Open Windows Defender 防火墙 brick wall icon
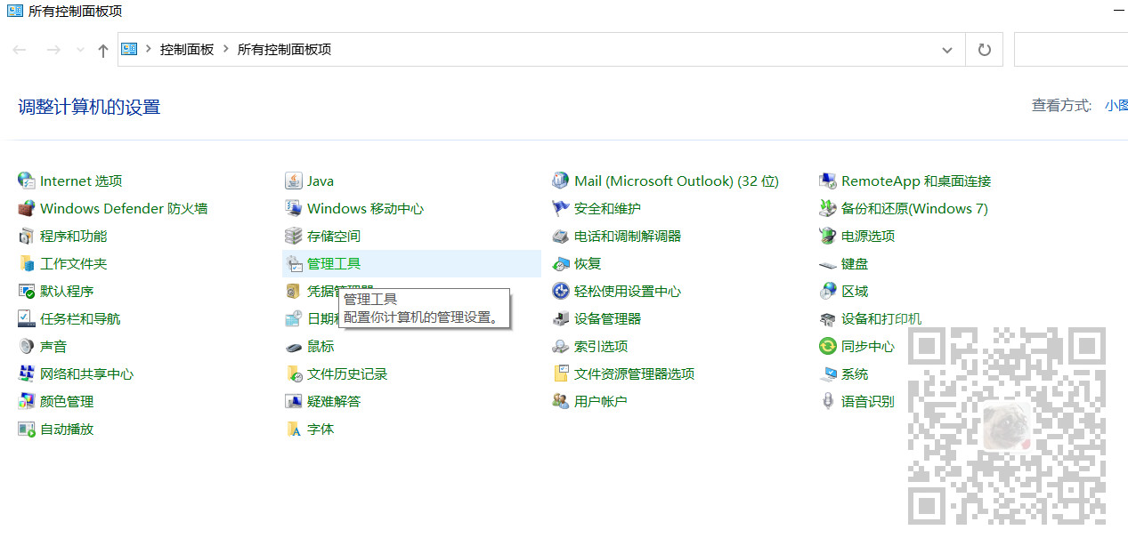Viewport: 1128px width, 546px height. click(26, 208)
